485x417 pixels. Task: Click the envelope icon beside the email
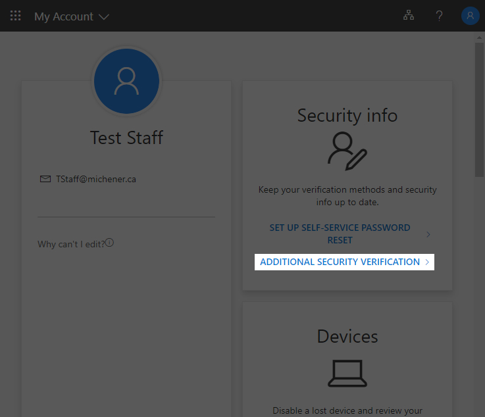coord(45,179)
